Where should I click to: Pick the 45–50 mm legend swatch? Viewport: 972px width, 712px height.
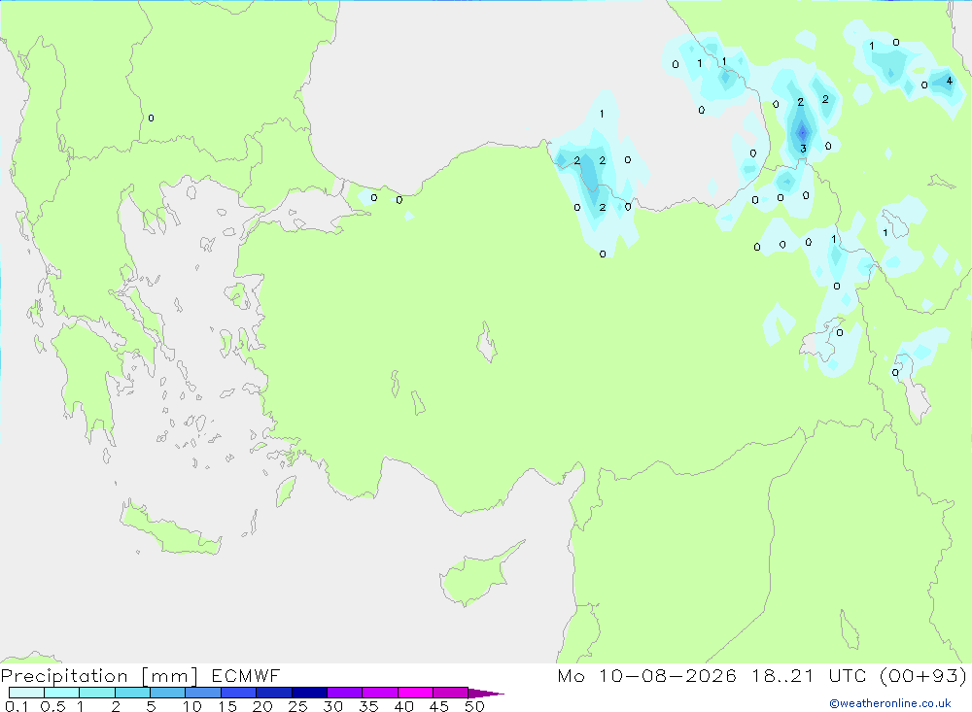coord(451,693)
